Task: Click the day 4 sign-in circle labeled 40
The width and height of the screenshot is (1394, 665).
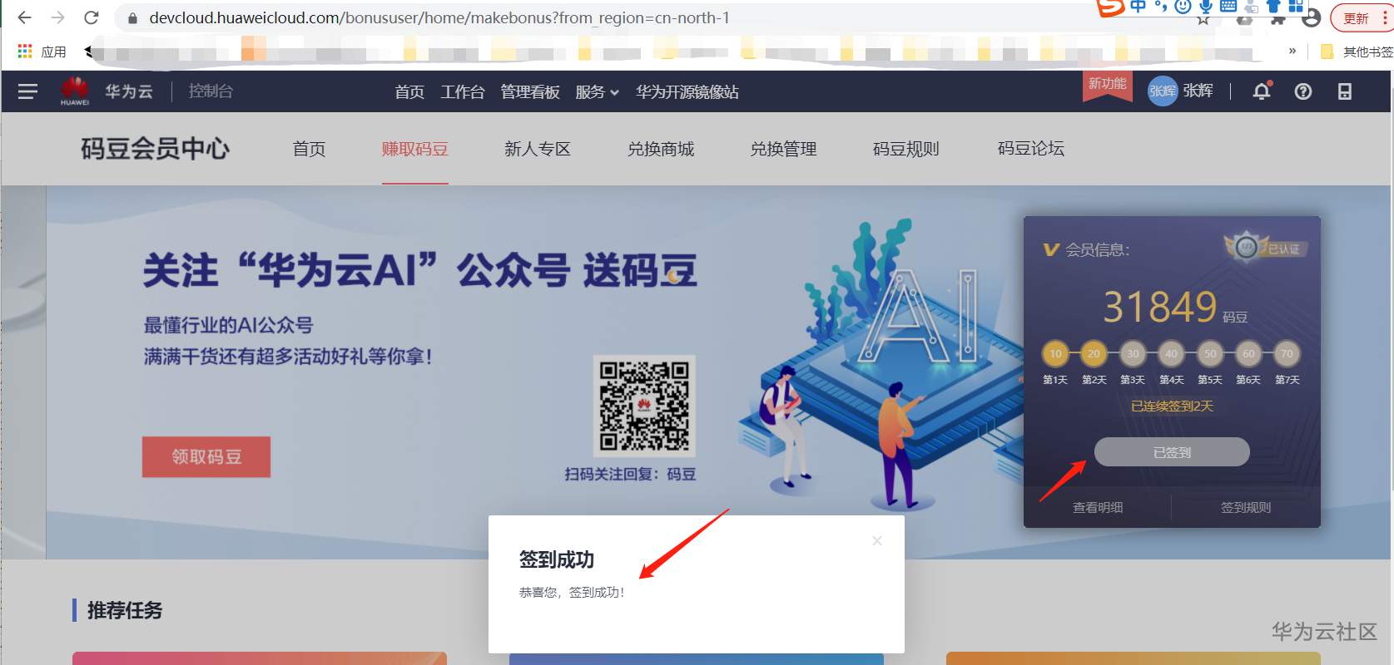Action: pos(1171,354)
